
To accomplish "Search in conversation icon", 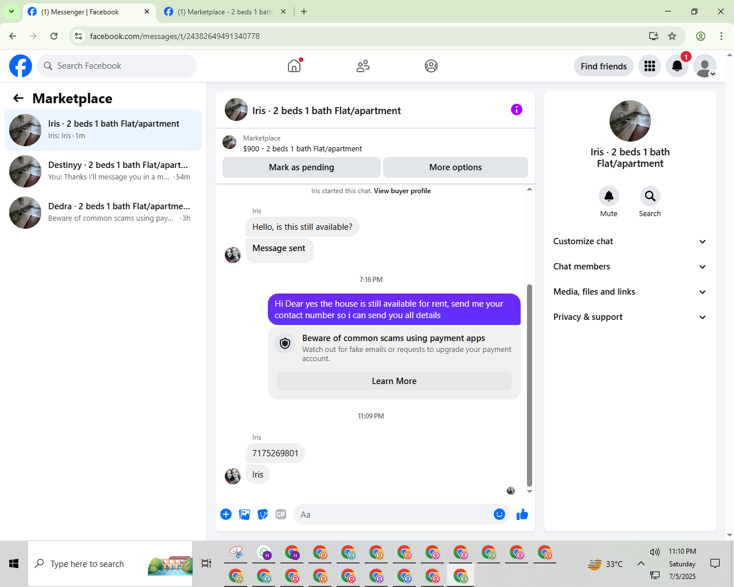I will click(650, 197).
